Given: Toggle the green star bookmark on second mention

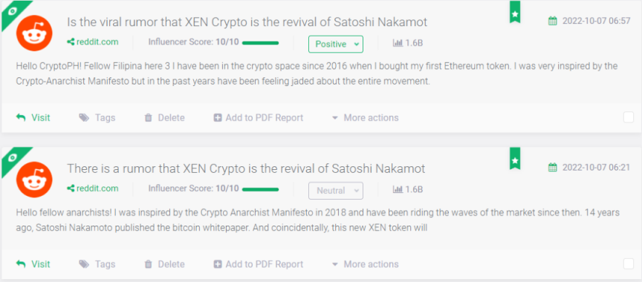Looking at the screenshot, I should coord(515,159).
